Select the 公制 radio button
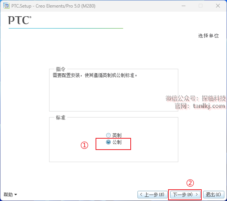 pyautogui.click(x=108, y=142)
